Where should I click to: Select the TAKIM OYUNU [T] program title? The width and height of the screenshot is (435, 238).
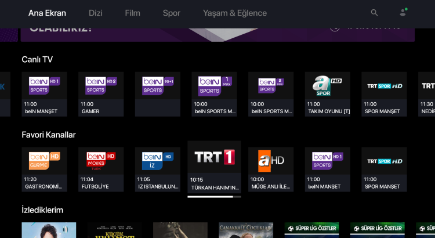pos(329,111)
